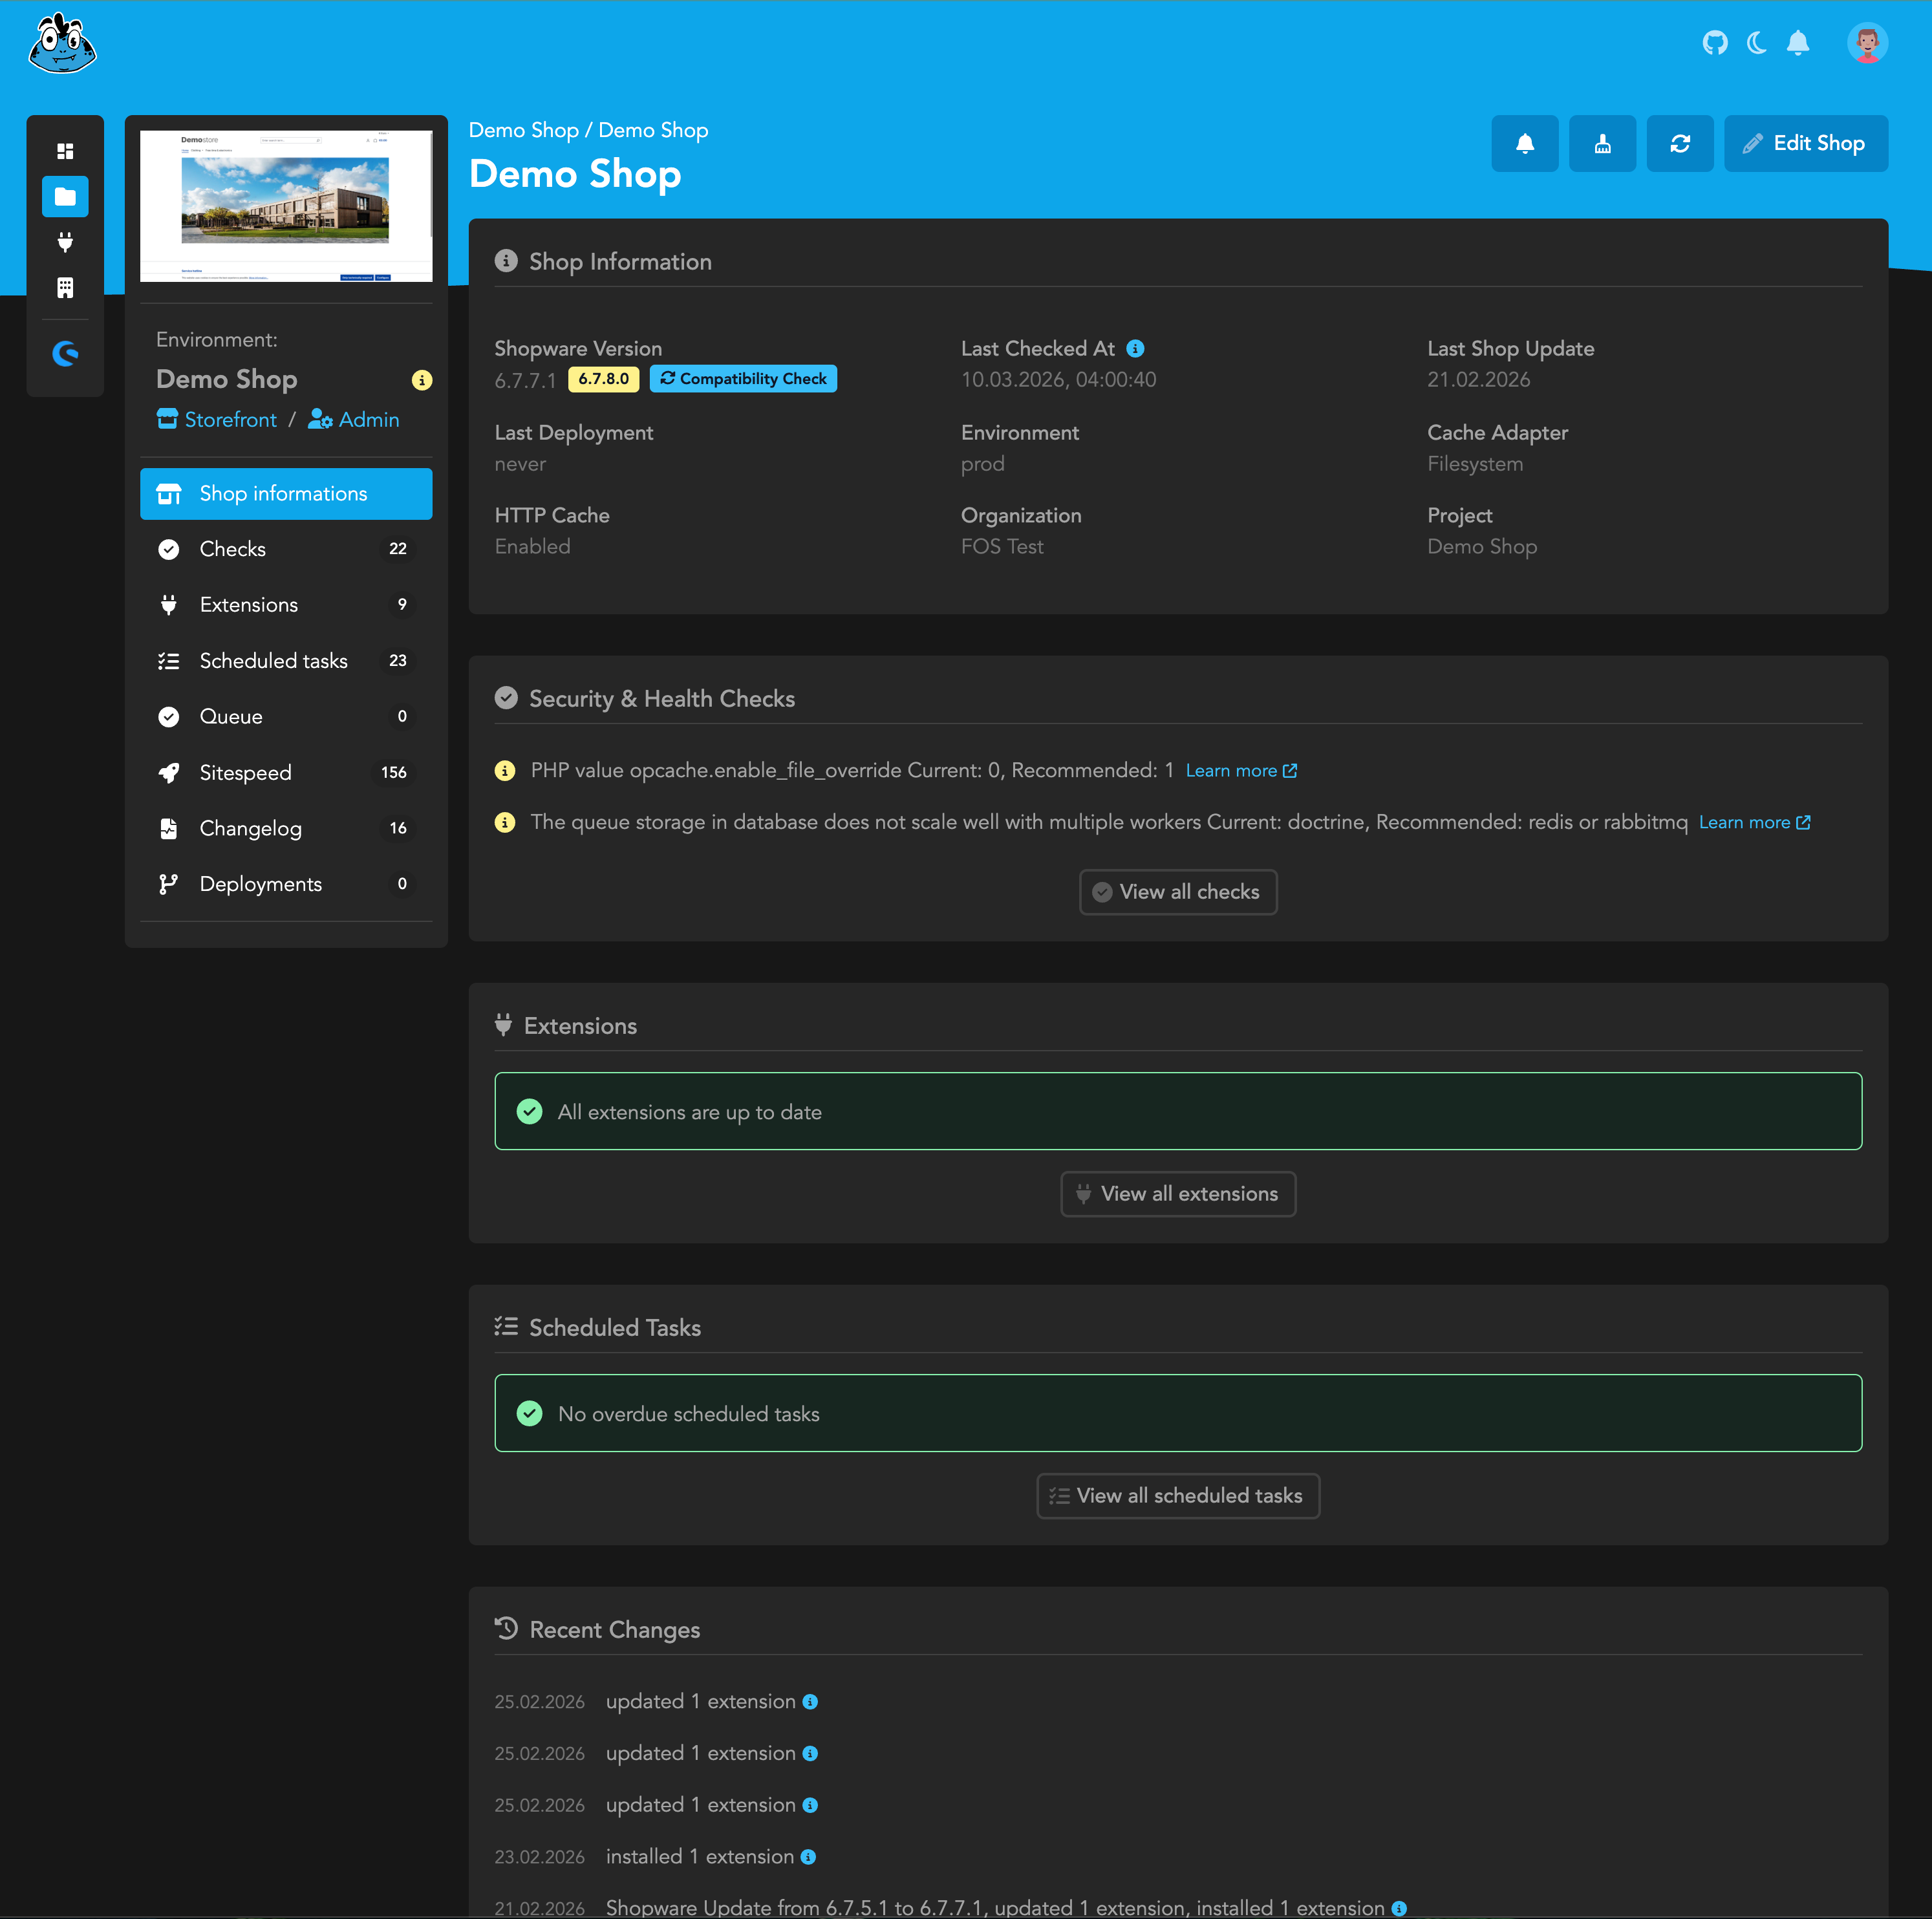Open the user avatar menu
Screen dimensions: 1932x1919
pyautogui.click(x=1866, y=43)
